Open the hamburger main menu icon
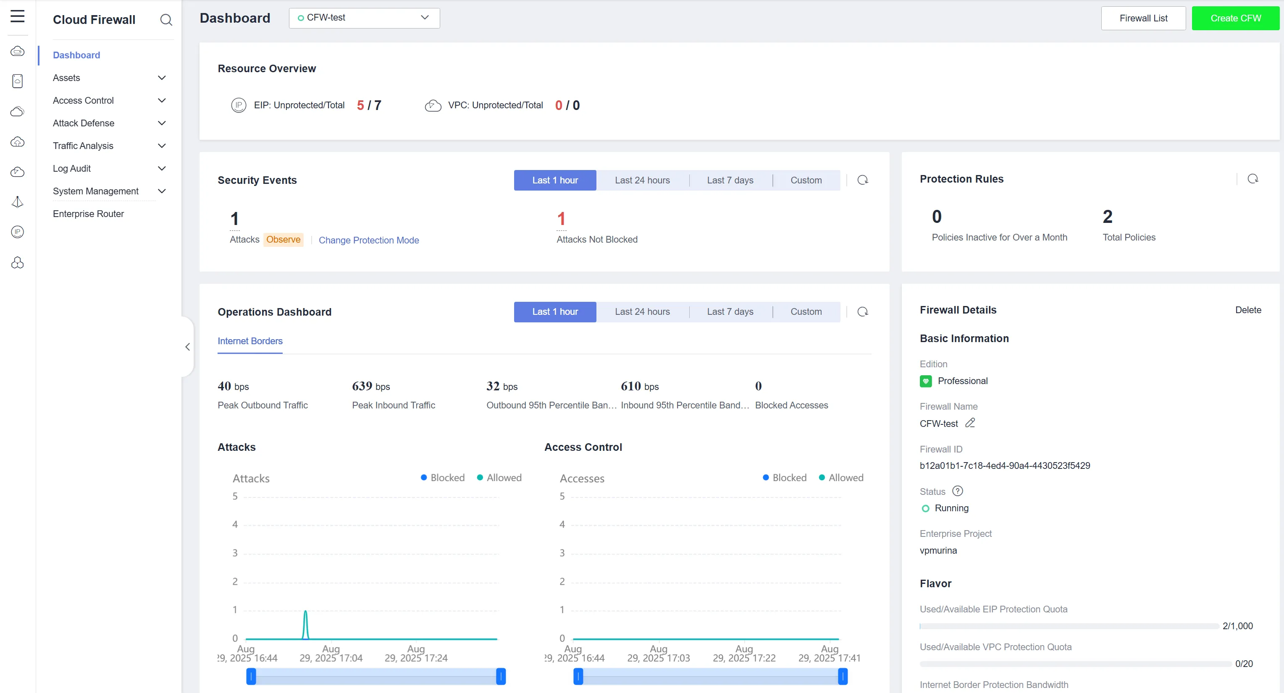The width and height of the screenshot is (1284, 693). 18,16
